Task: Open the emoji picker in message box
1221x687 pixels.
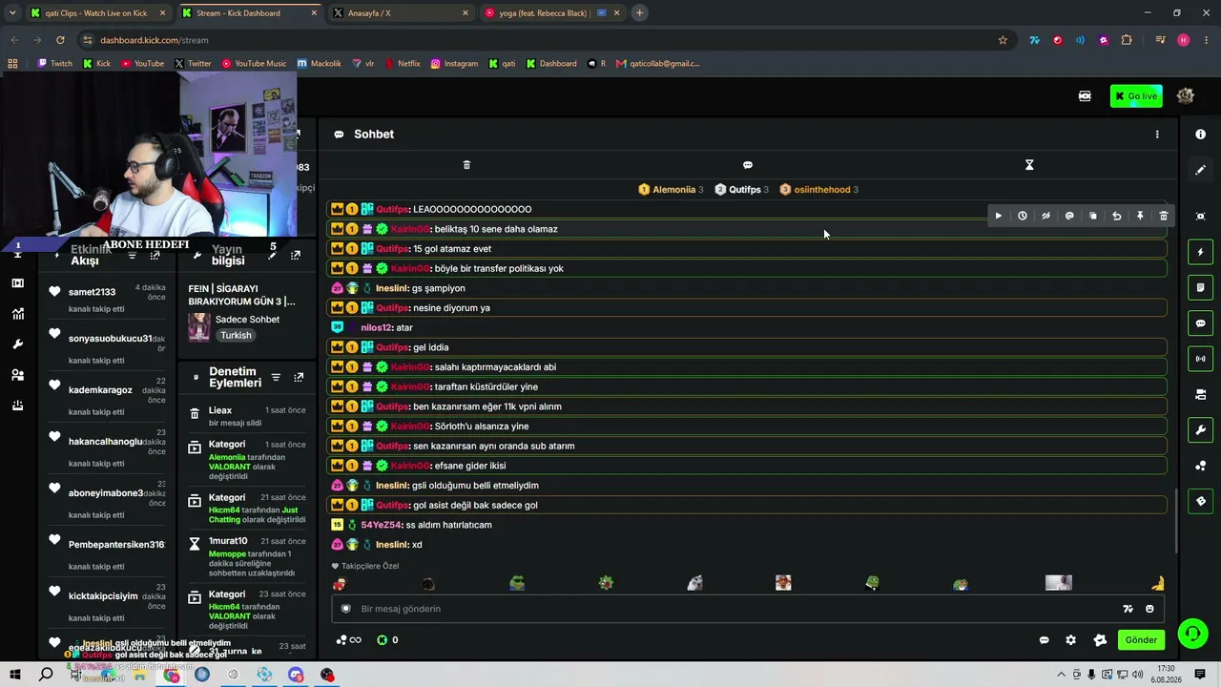Action: point(1149,609)
